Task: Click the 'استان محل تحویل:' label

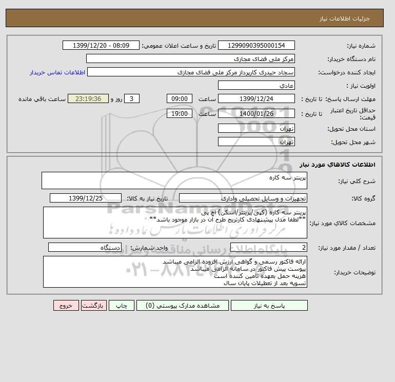Action: (x=351, y=129)
